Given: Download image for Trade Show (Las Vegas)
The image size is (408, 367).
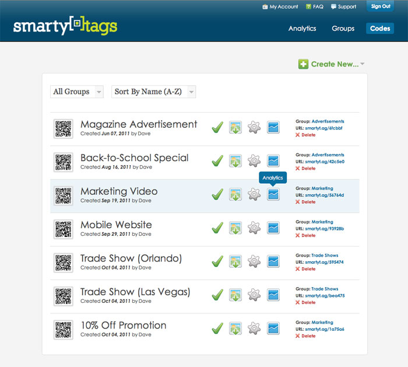Looking at the screenshot, I should [235, 295].
